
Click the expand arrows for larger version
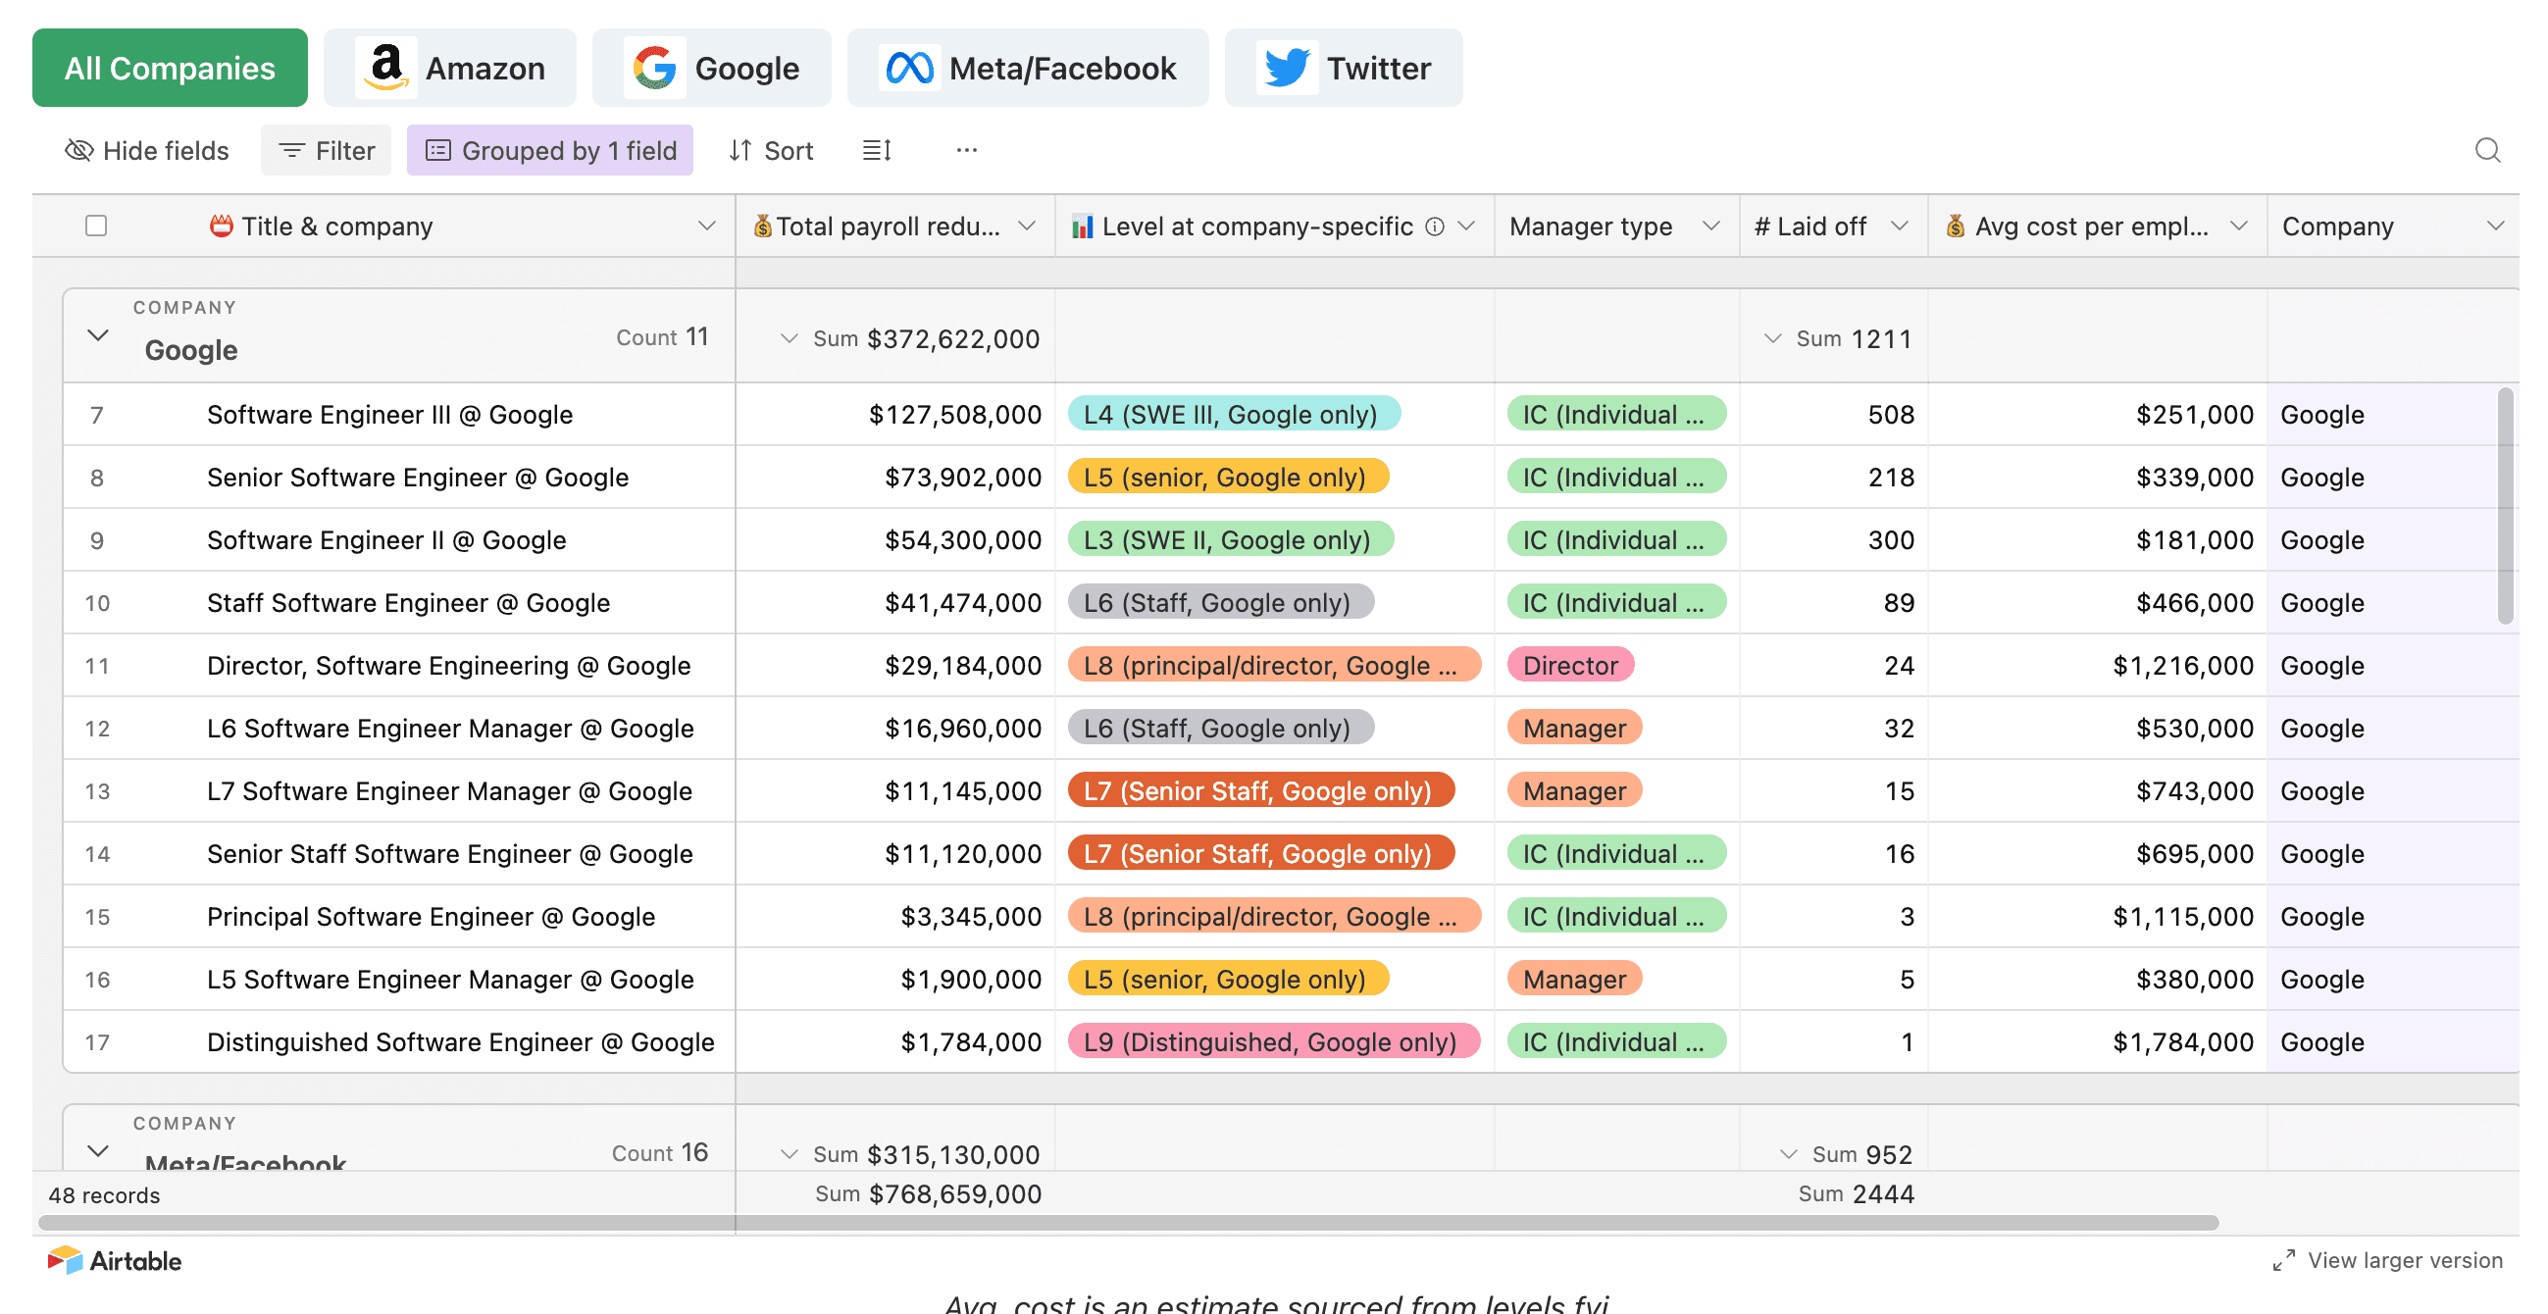[2282, 1260]
